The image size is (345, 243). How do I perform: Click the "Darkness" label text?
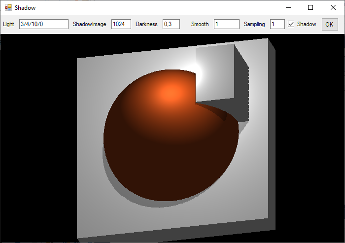click(146, 24)
